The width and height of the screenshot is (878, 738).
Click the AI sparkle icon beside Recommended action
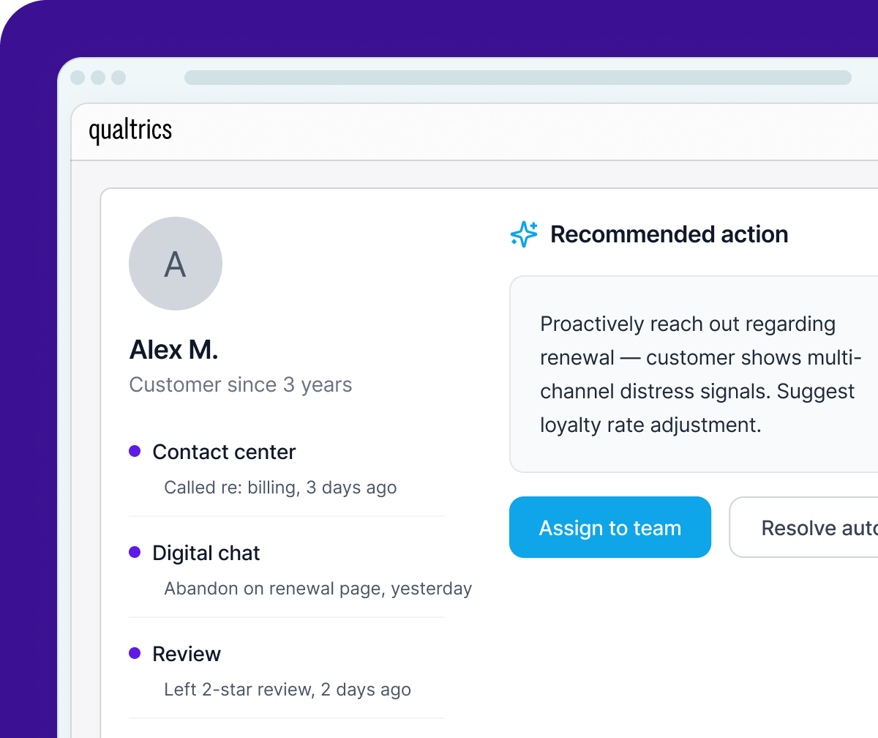[523, 234]
